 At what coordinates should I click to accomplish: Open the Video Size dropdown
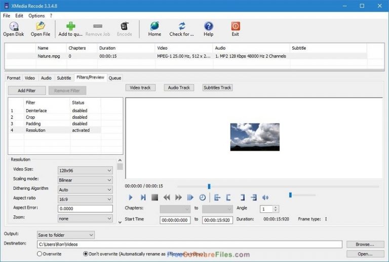pos(85,170)
